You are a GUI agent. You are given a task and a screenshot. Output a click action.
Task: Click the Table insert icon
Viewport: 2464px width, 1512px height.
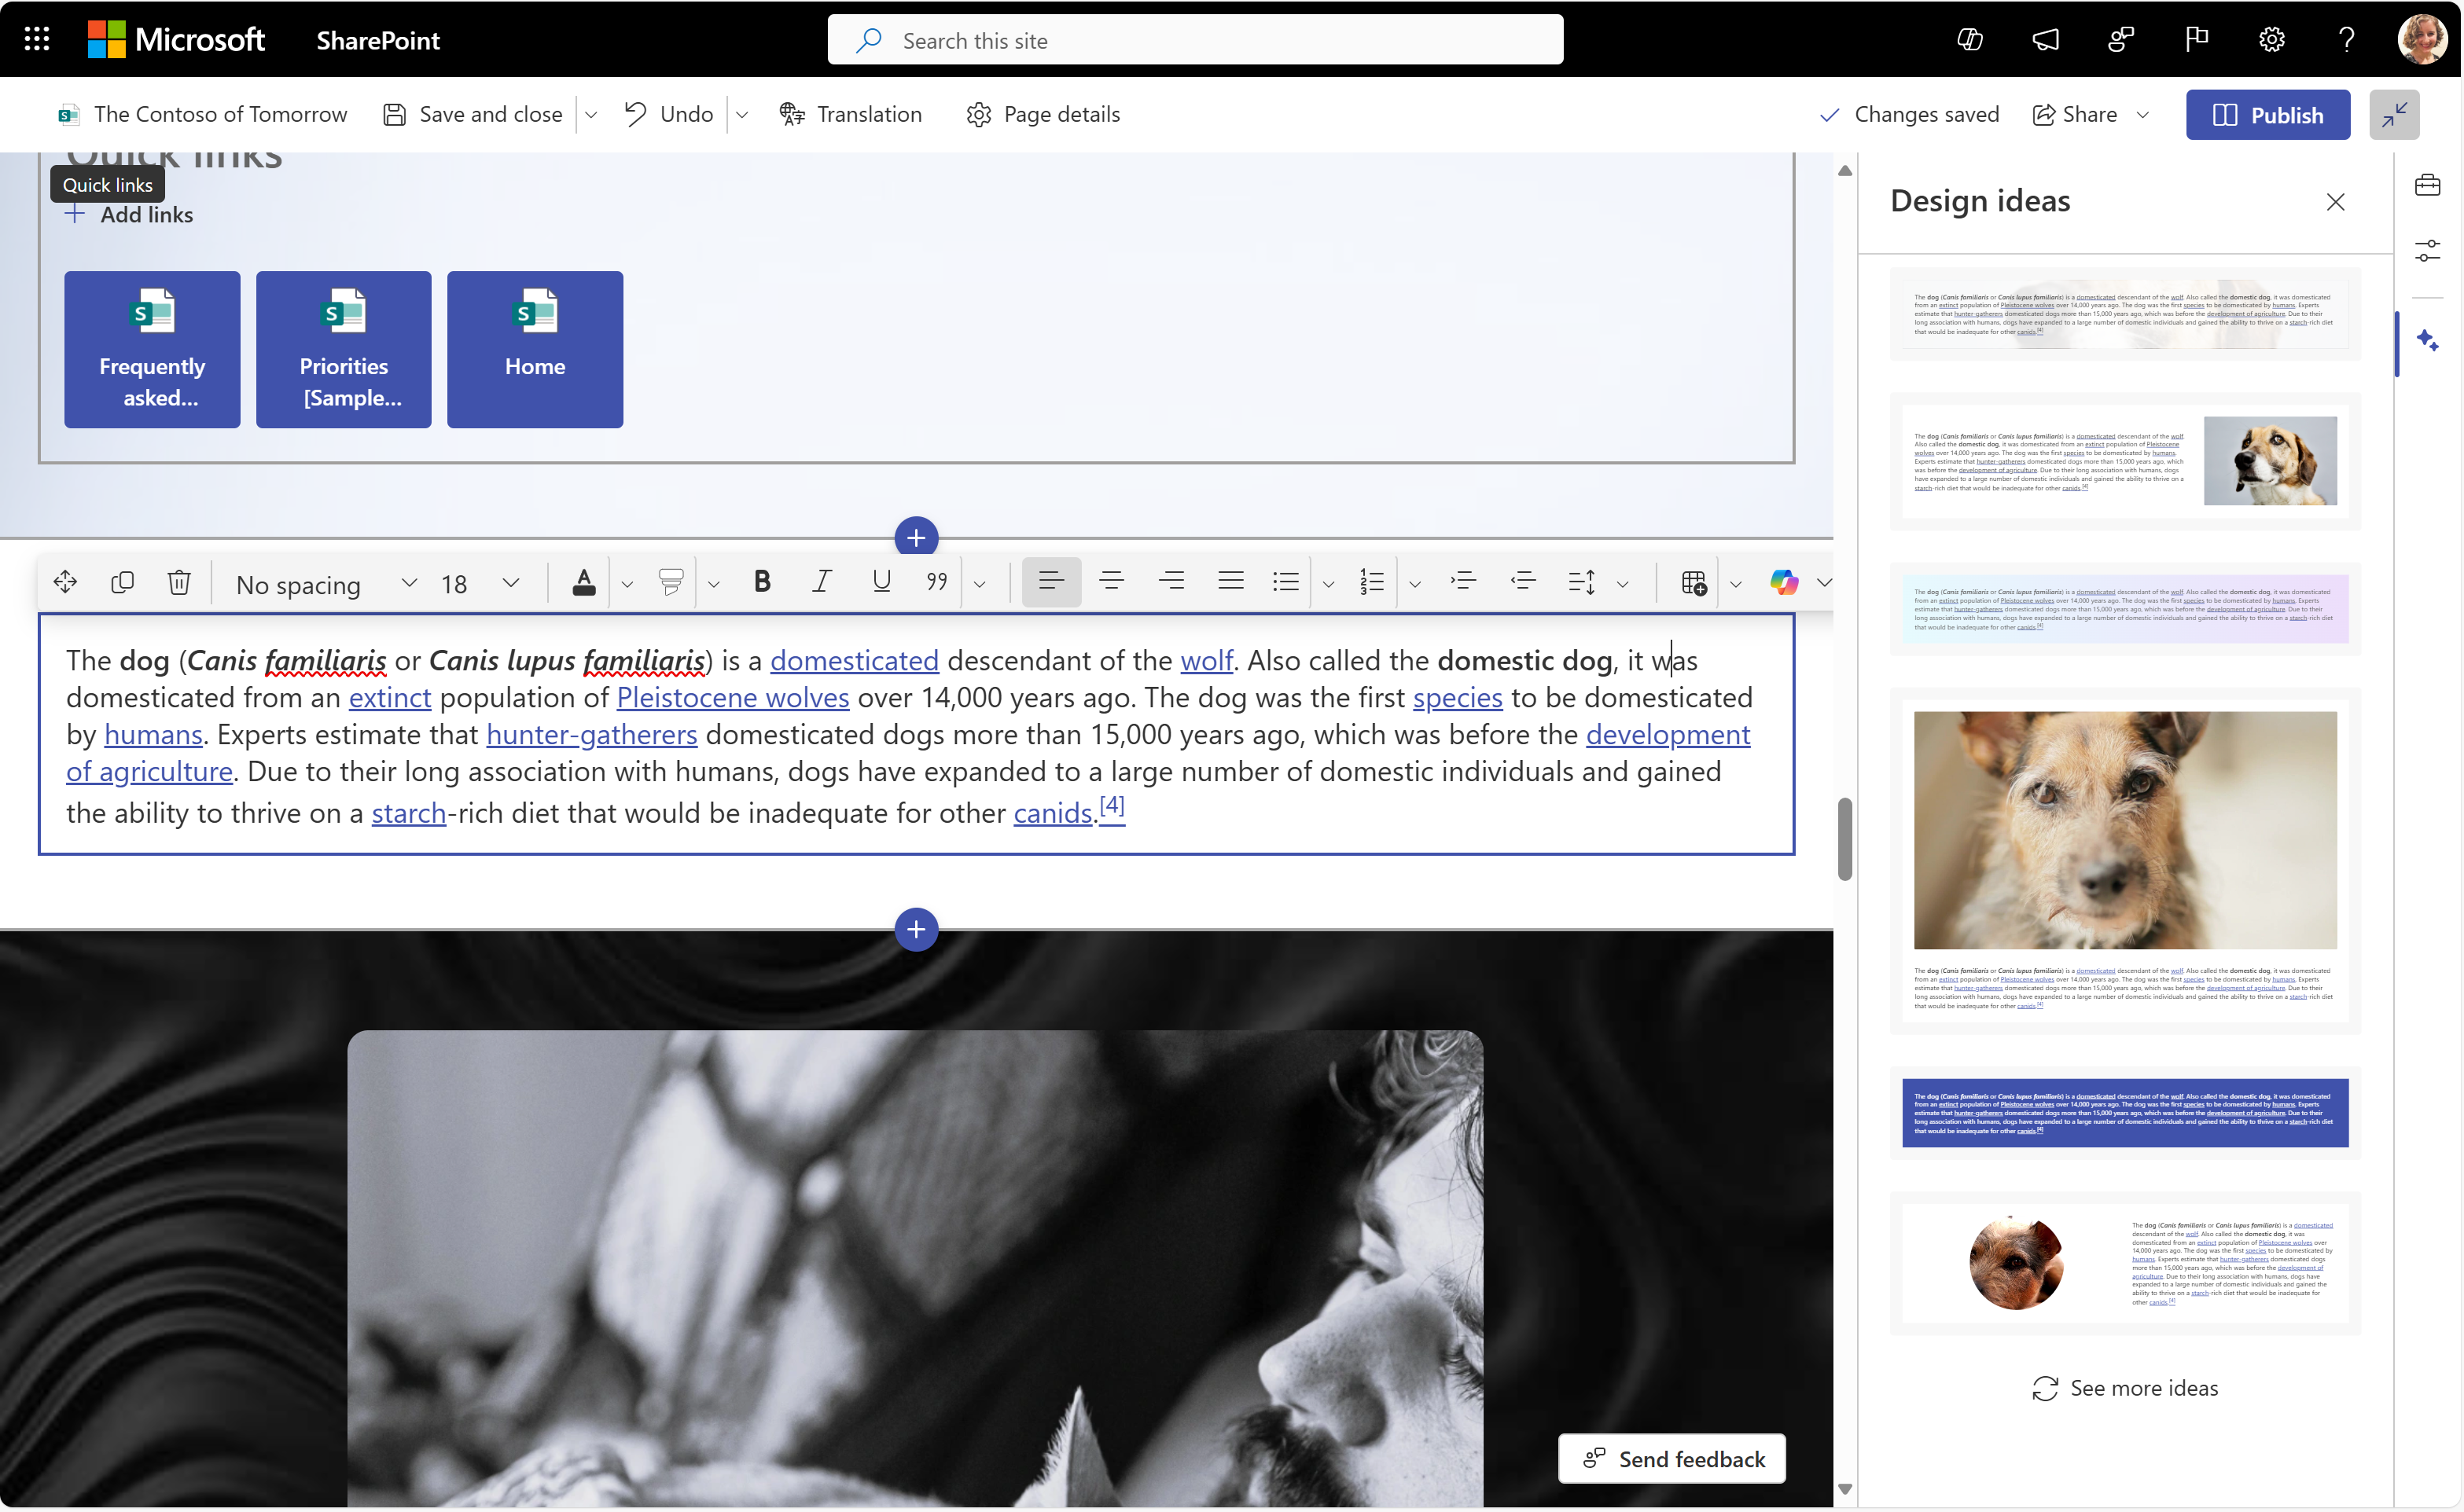tap(1694, 581)
